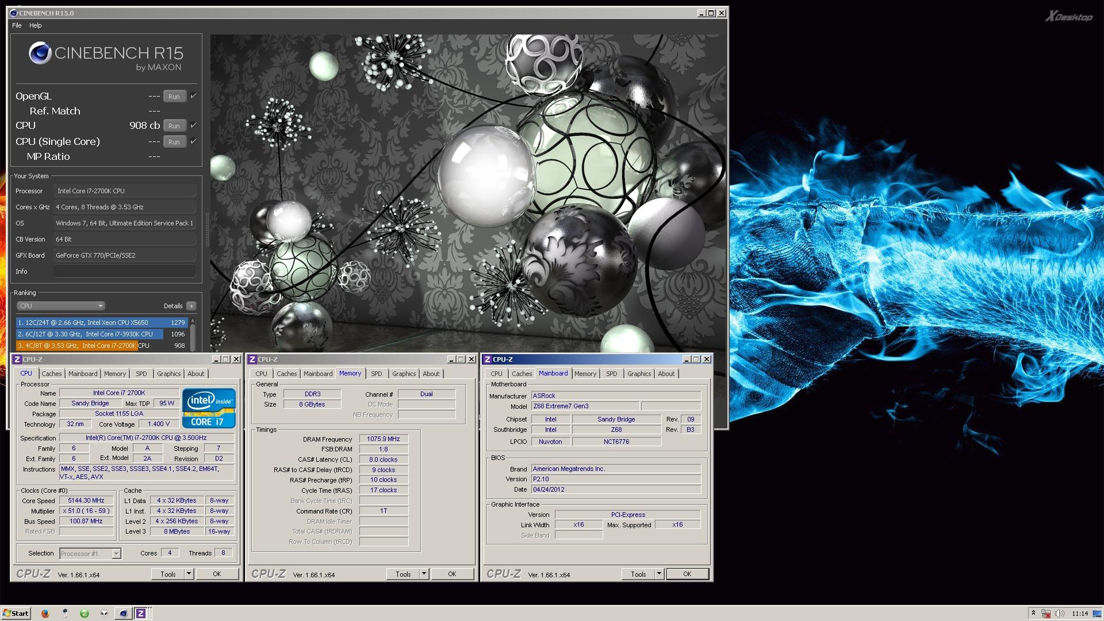Run the CPU benchmark

coord(174,126)
